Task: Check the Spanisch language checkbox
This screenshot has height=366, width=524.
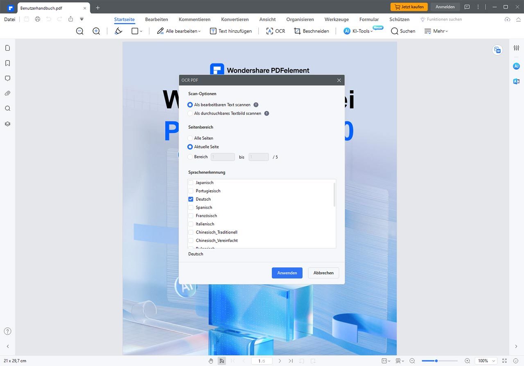Action: [190, 207]
